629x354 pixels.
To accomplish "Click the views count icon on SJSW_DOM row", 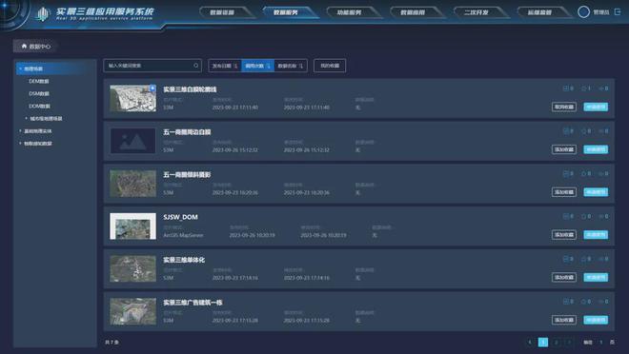I will (x=601, y=216).
